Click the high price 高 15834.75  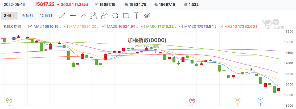tap(135, 5)
